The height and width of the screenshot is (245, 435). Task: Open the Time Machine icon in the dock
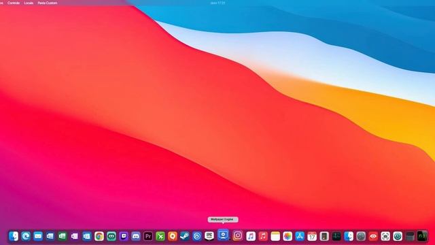(398, 236)
